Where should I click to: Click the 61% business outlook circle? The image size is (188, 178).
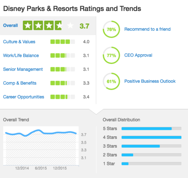pos(111,82)
